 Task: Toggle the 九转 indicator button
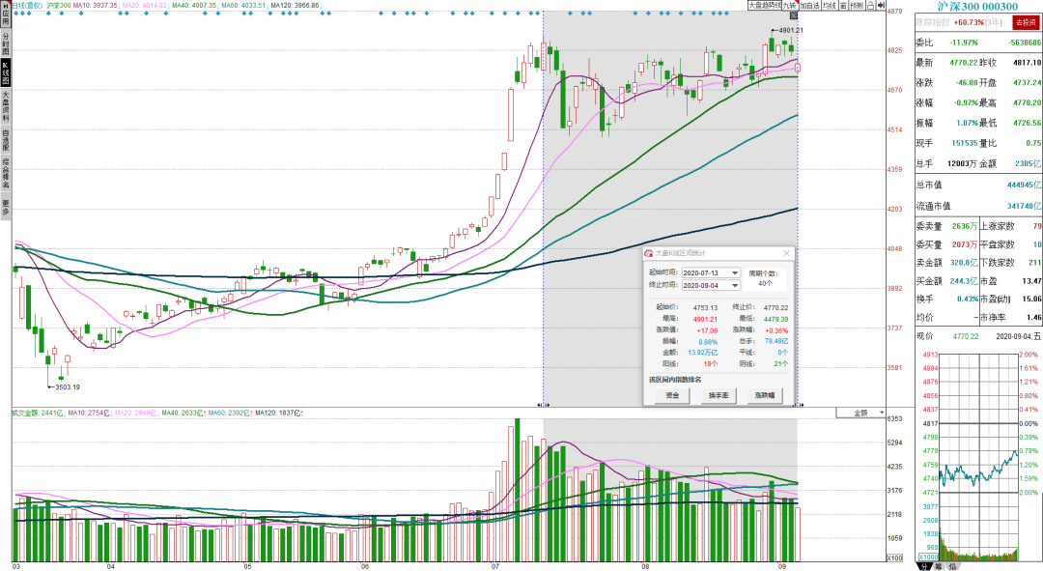pos(790,5)
